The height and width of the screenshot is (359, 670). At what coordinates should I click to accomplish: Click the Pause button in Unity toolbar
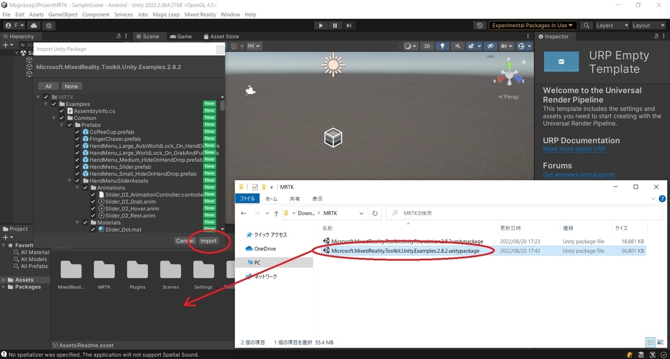tap(335, 26)
